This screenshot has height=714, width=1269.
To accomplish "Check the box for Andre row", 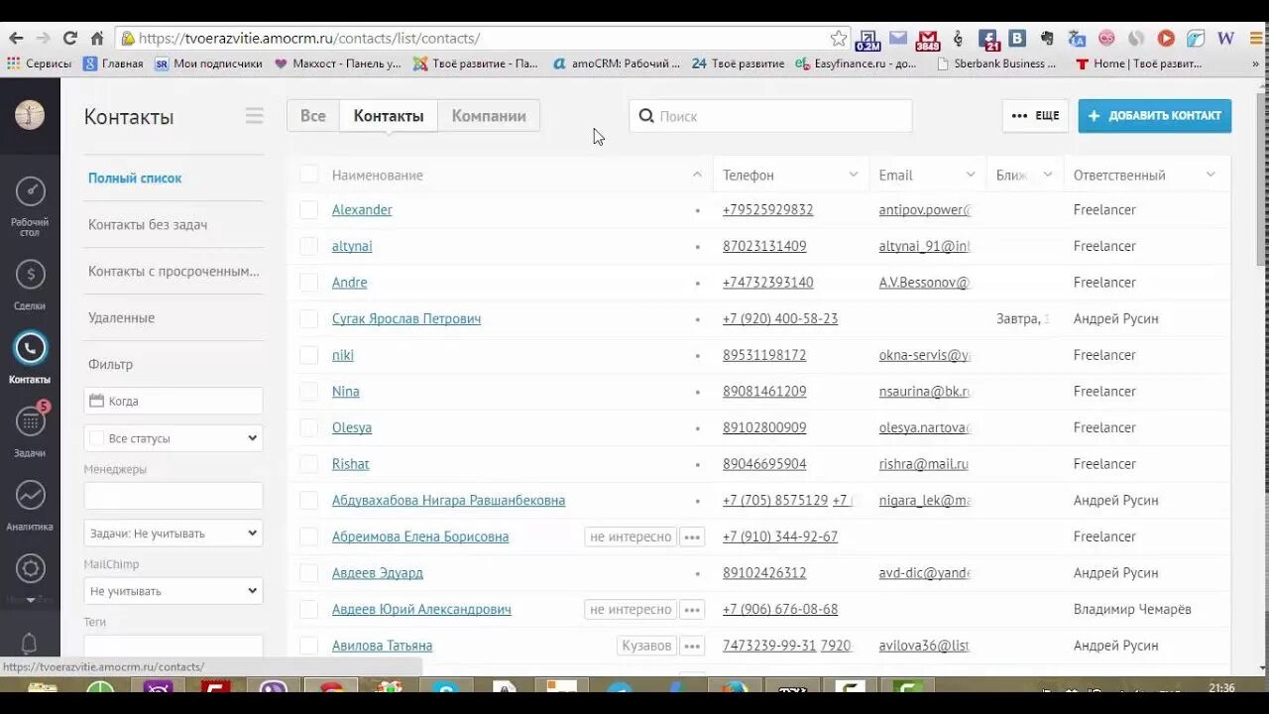I will click(x=309, y=283).
